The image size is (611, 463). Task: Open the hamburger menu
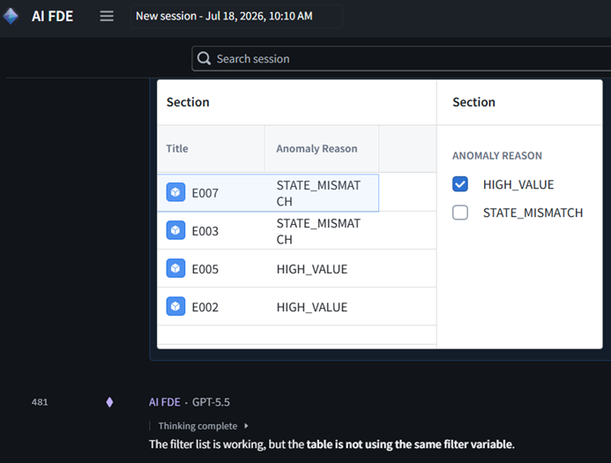point(107,16)
